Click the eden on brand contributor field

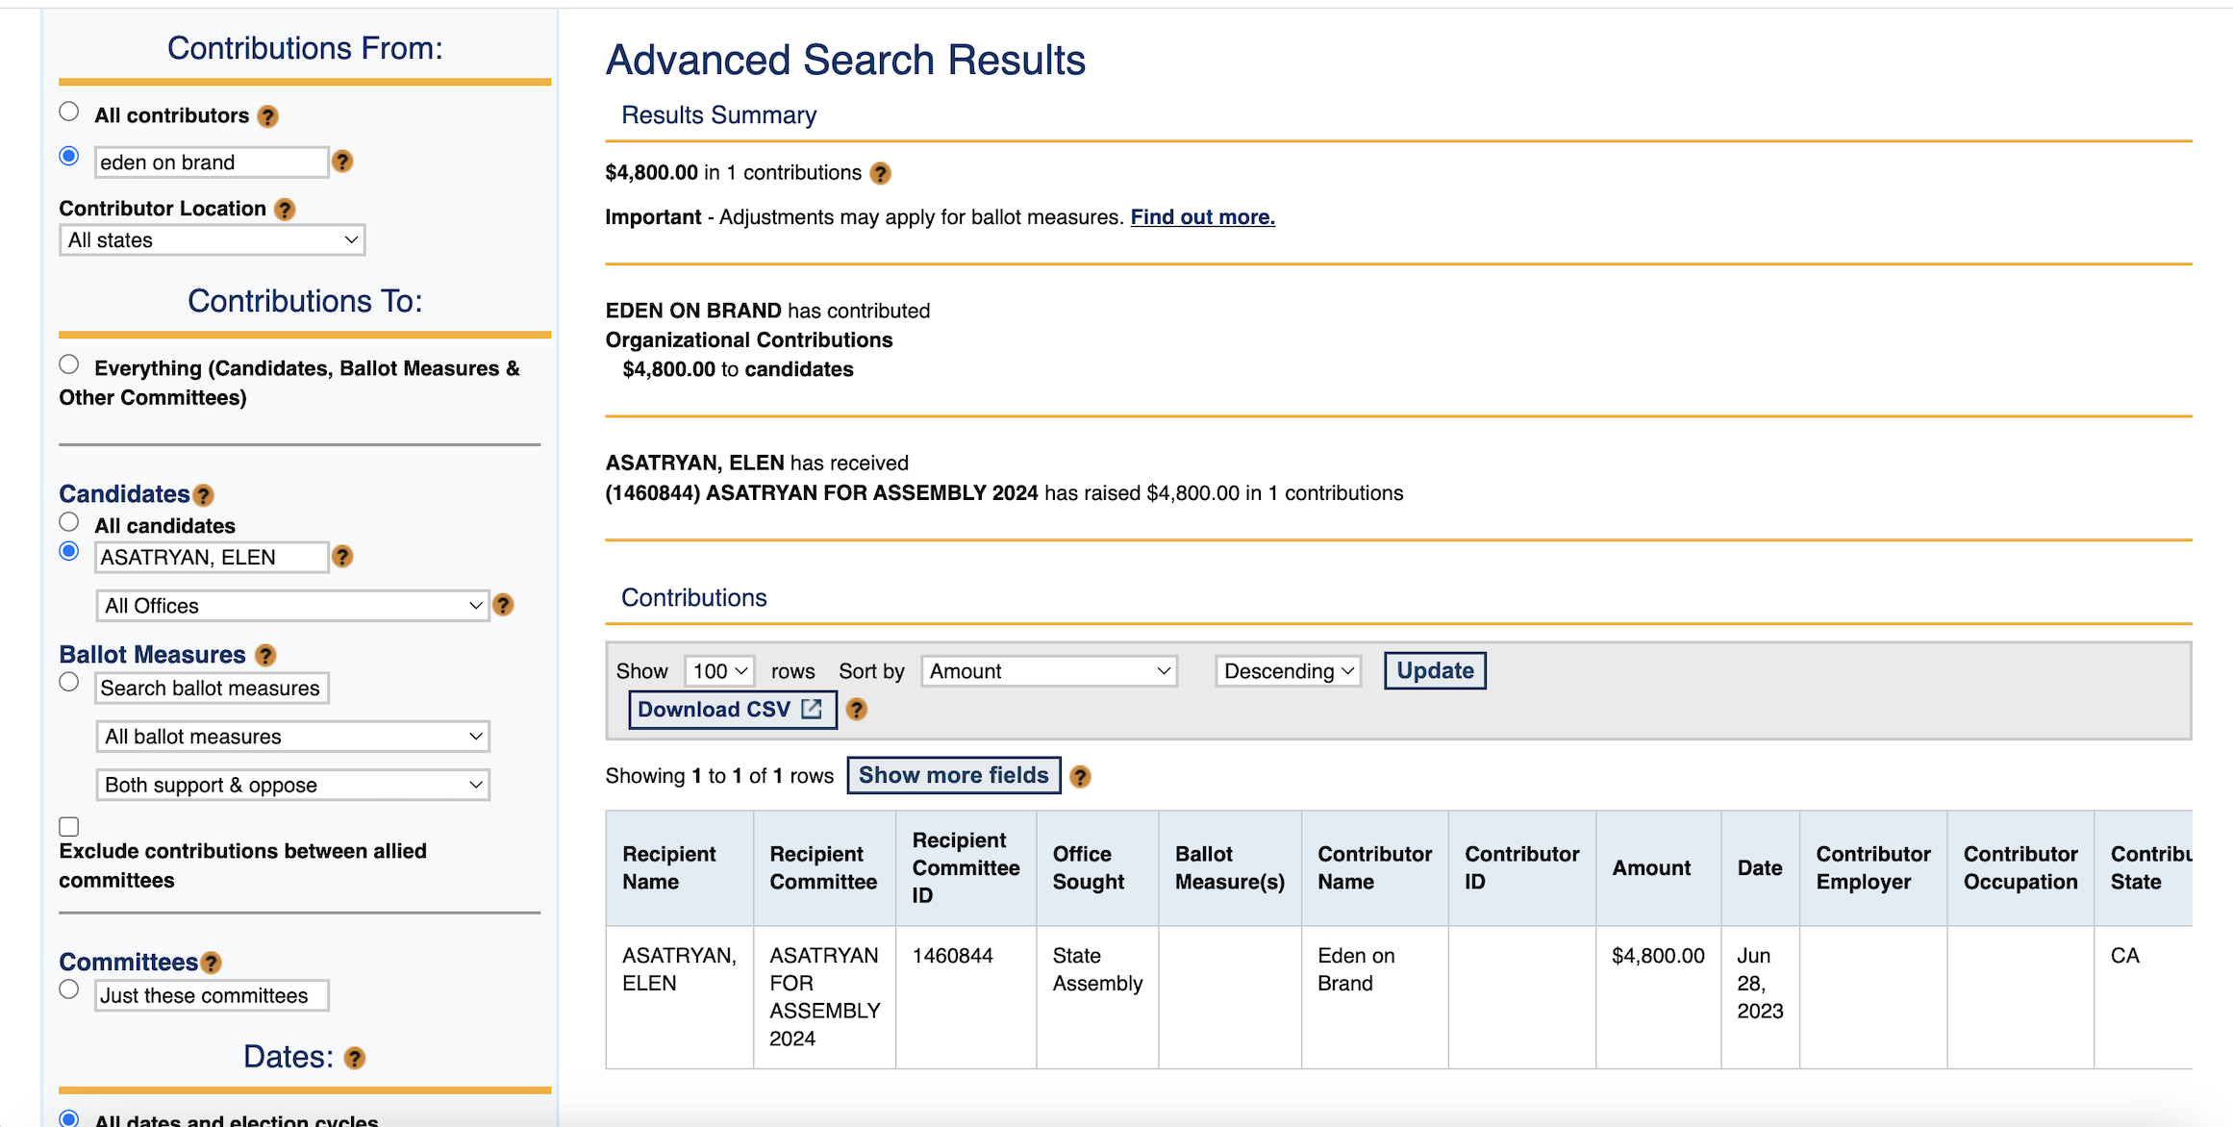click(x=212, y=163)
